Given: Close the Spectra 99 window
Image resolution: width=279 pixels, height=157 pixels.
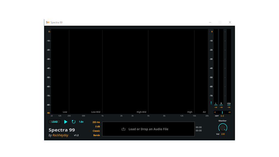Looking at the screenshot, I should [x=230, y=22].
